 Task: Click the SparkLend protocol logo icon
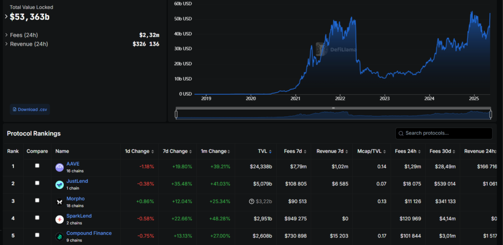coord(59,219)
